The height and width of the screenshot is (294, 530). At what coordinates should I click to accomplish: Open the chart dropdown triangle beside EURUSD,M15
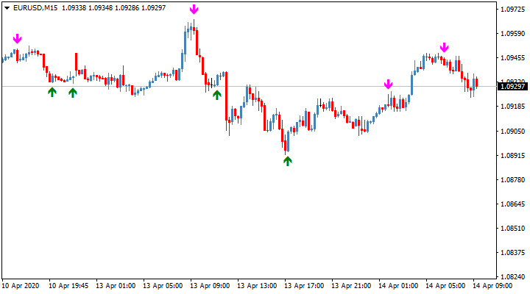tap(7, 8)
